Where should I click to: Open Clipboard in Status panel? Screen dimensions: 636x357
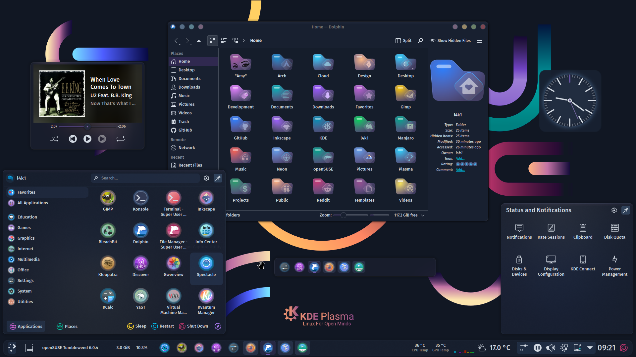pyautogui.click(x=583, y=231)
